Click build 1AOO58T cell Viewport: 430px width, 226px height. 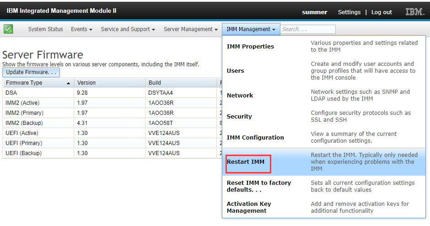pyautogui.click(x=181, y=123)
